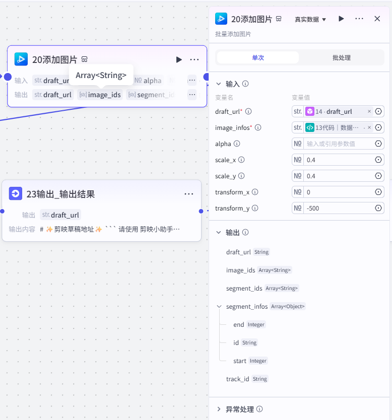This screenshot has height=420, width=392.
Task: Show info tooltip for 输入 section
Action: pyautogui.click(x=245, y=84)
